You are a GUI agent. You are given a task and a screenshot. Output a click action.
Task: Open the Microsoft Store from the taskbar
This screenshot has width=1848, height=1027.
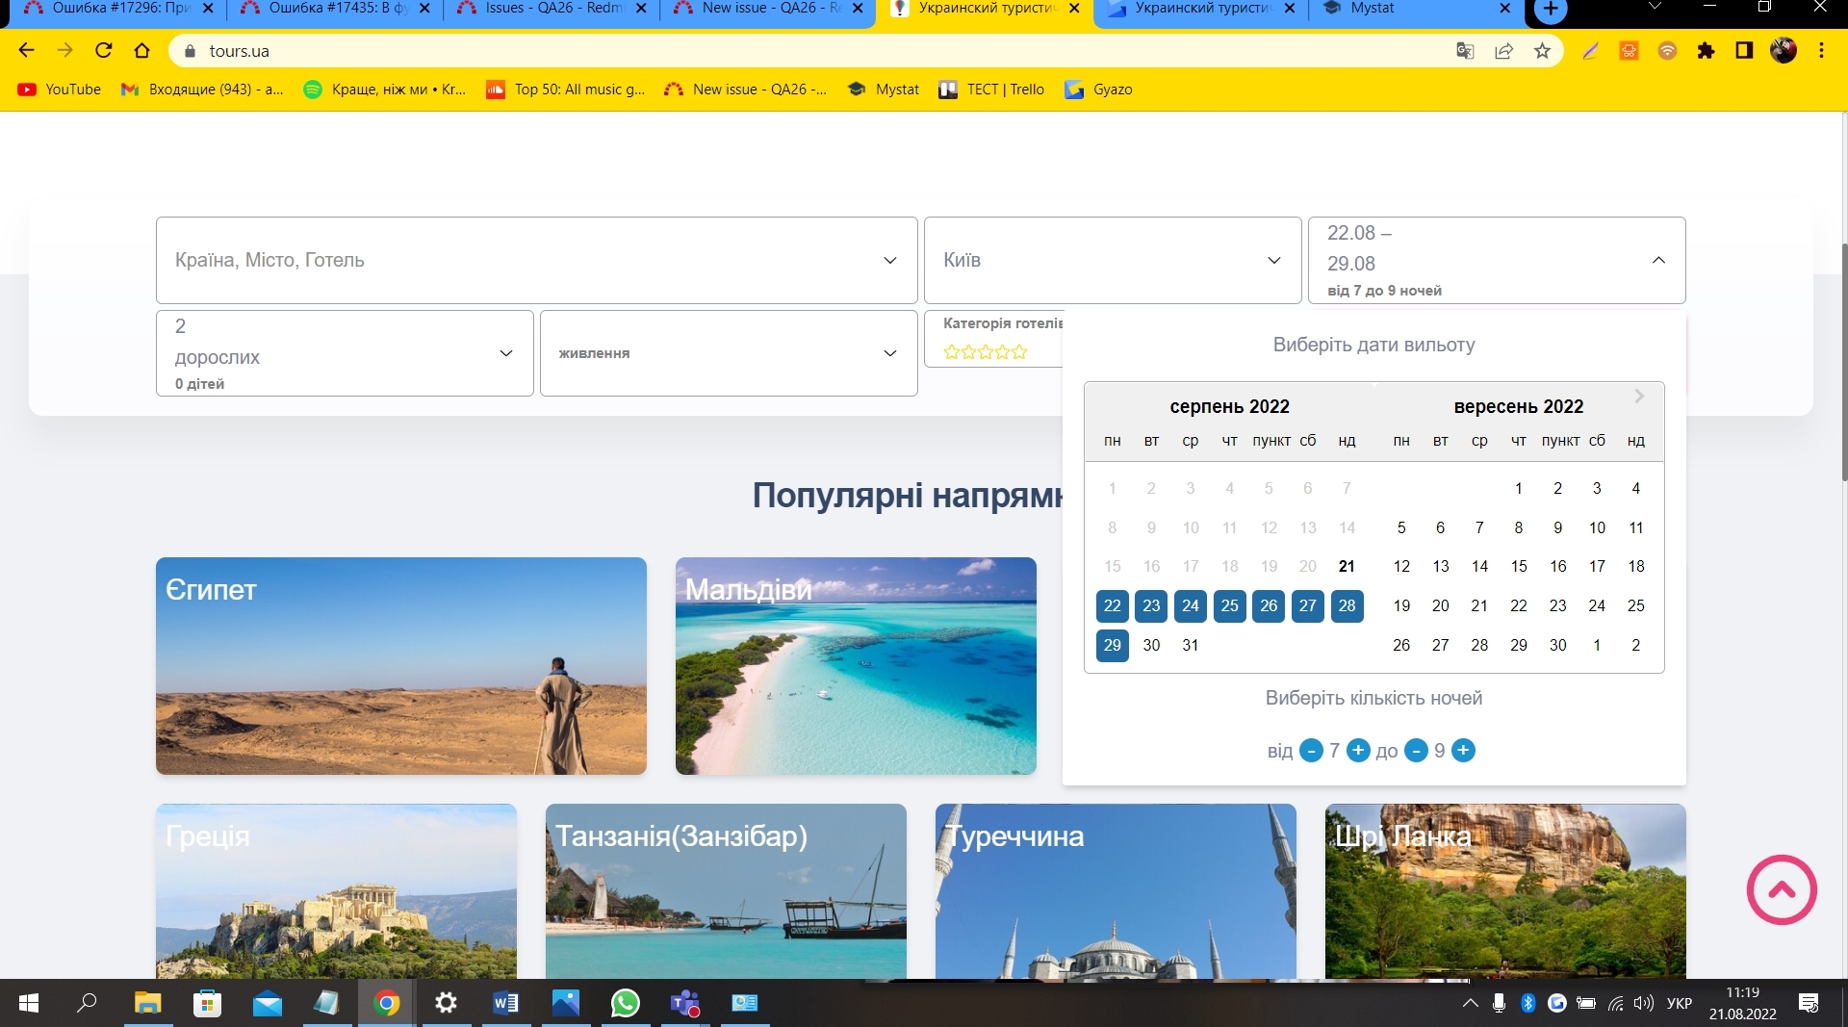[x=207, y=1004]
